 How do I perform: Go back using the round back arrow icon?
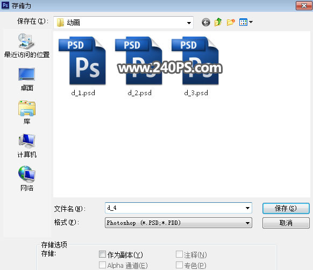coord(206,22)
